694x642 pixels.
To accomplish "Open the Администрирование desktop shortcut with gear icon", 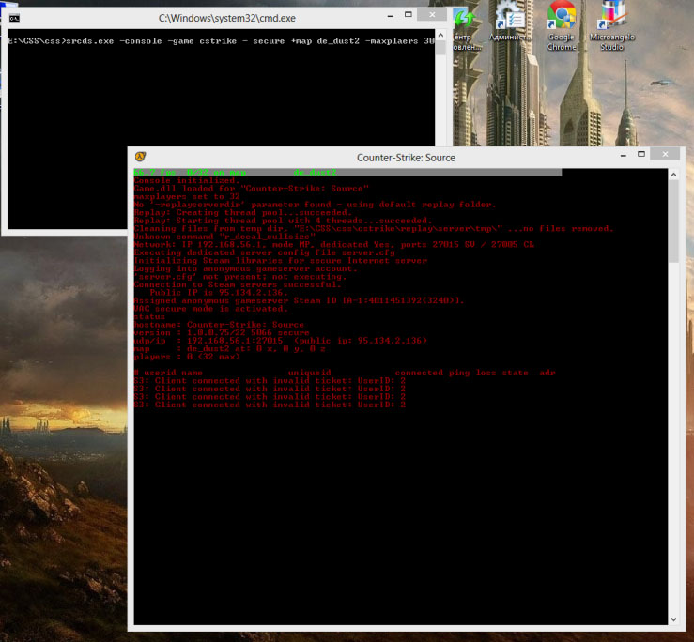I will (x=511, y=26).
